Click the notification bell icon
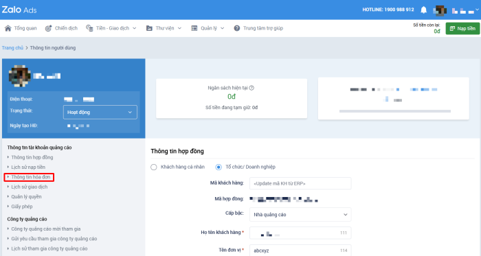This screenshot has width=481, height=256. click(x=424, y=10)
